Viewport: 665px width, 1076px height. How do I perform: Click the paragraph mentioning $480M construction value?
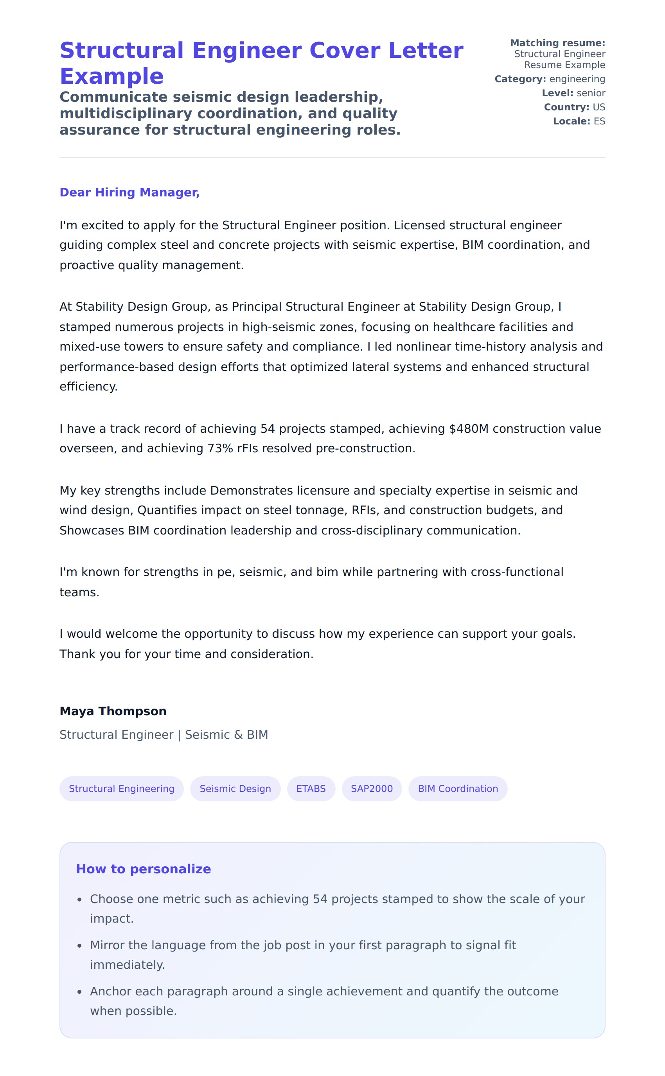(x=330, y=438)
